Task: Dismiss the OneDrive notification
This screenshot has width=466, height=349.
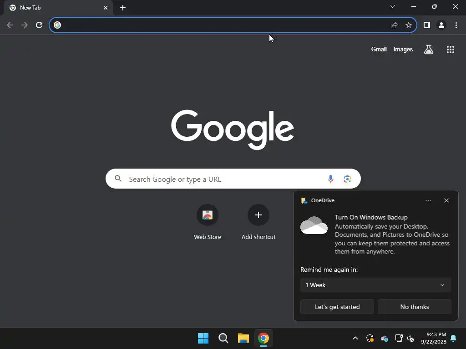Action: 446,200
